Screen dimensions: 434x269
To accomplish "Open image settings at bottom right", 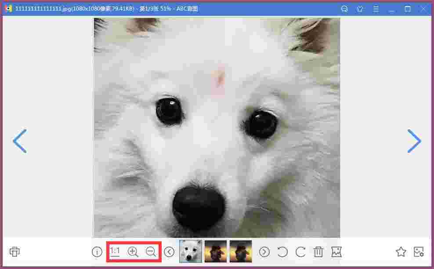I will tap(418, 252).
